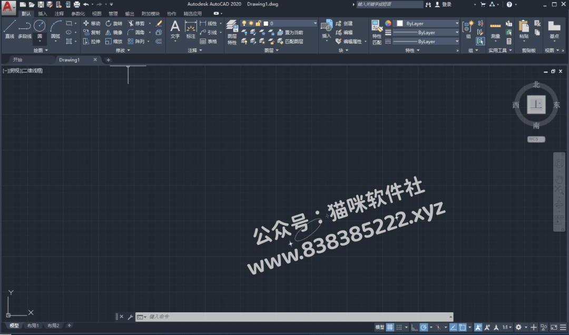
Task: Open the ByLayer linetype dropdown
Action: click(x=426, y=42)
